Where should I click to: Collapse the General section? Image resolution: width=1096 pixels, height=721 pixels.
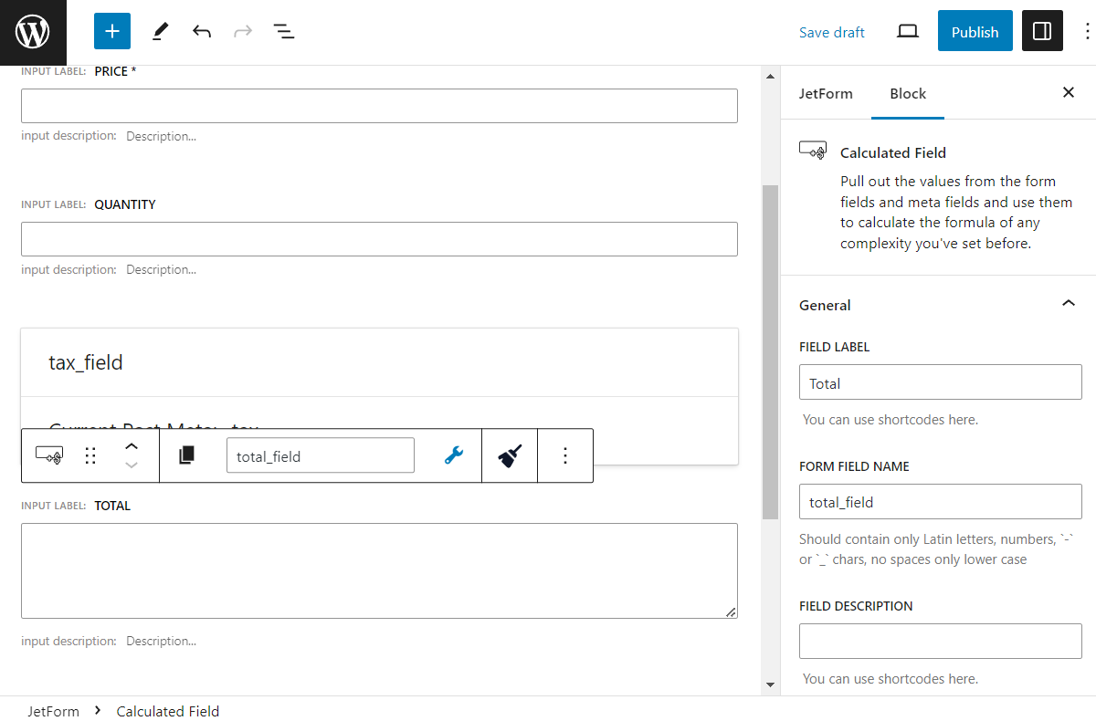1068,302
